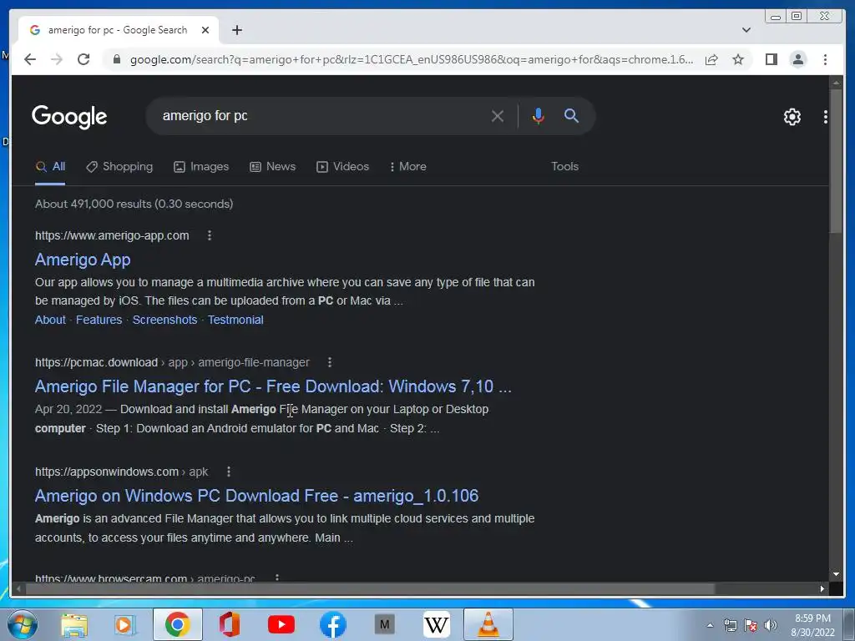Click the appsonwindows.com URL text
The width and height of the screenshot is (855, 641).
coord(106,472)
